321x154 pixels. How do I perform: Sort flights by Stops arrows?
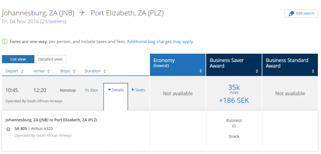pyautogui.click(x=74, y=71)
